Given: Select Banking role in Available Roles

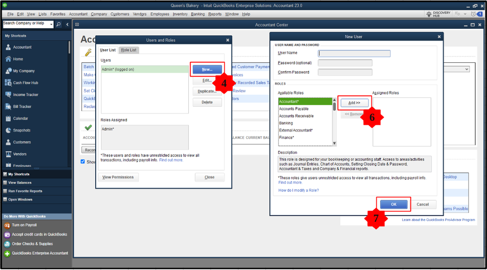Looking at the screenshot, I should click(x=305, y=123).
